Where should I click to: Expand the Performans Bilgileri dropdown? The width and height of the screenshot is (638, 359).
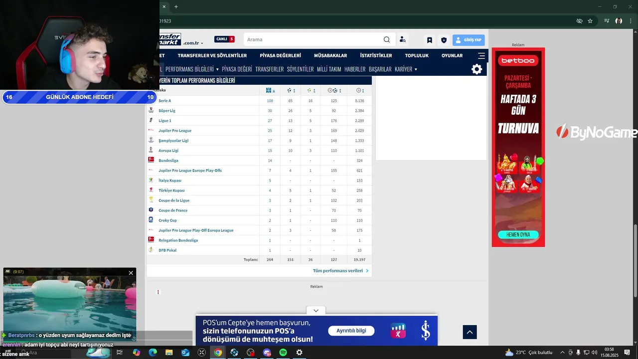[x=192, y=69]
